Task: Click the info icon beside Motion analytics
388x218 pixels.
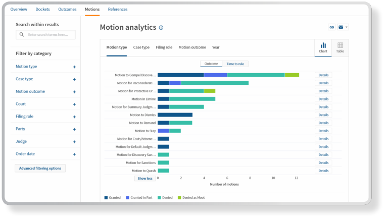Action: coord(161,28)
